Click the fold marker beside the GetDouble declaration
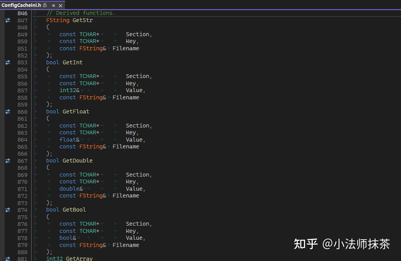This screenshot has width=401, height=261. pyautogui.click(x=35, y=161)
